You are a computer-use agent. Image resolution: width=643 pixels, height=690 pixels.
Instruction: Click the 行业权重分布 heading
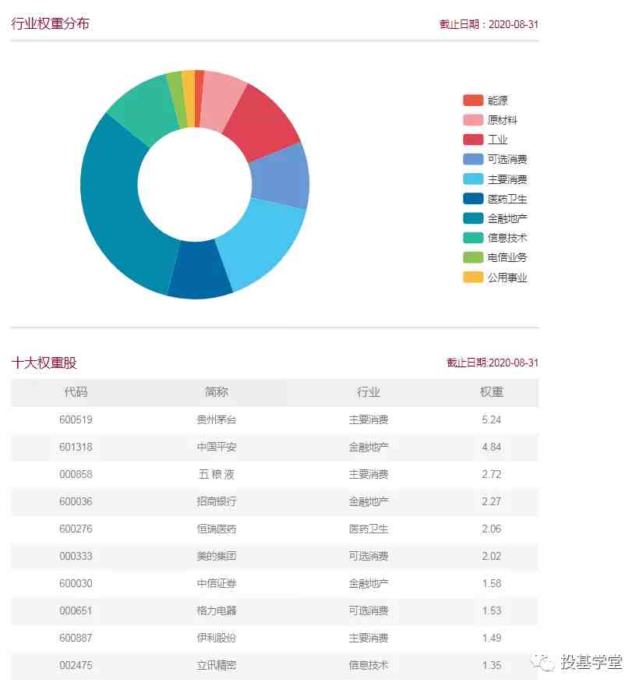50,23
